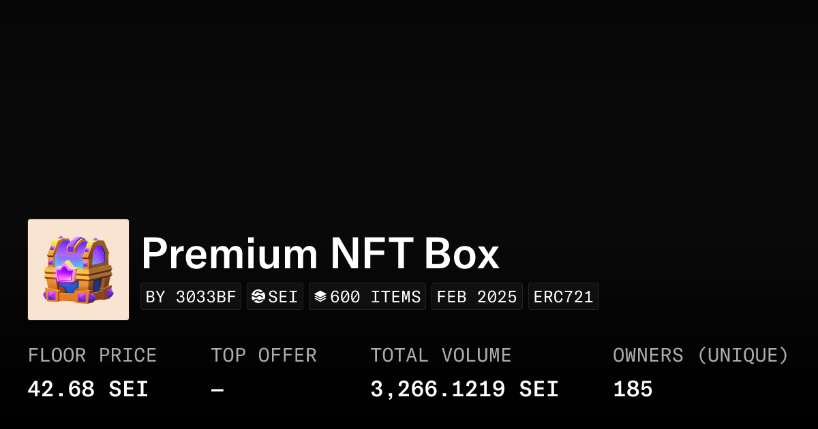The height and width of the screenshot is (429, 818).
Task: Click the OWNERS (UNIQUE) label
Action: pos(701,355)
